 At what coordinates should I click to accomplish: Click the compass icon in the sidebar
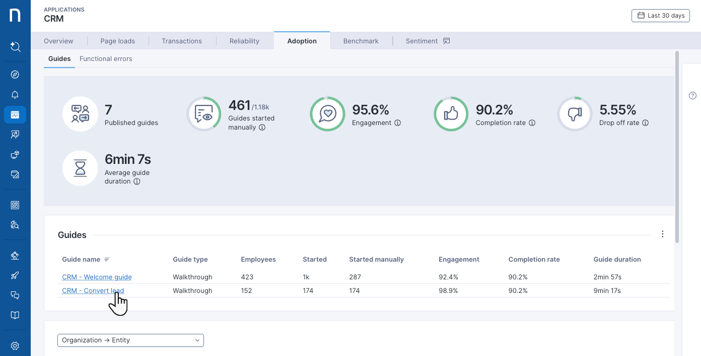pyautogui.click(x=15, y=75)
